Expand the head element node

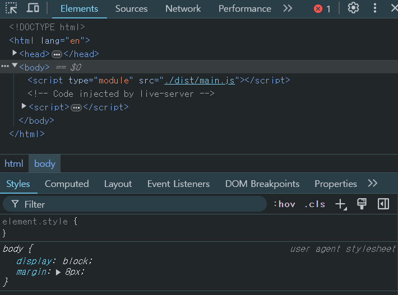coord(15,53)
